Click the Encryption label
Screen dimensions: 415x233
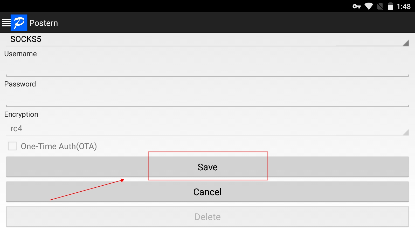pos(21,114)
